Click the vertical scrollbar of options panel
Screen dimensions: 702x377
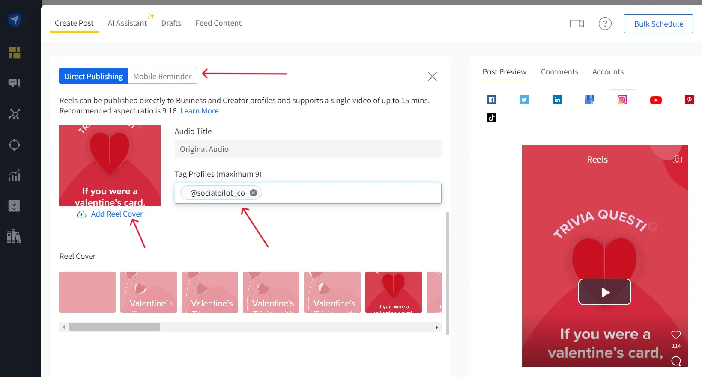448,273
